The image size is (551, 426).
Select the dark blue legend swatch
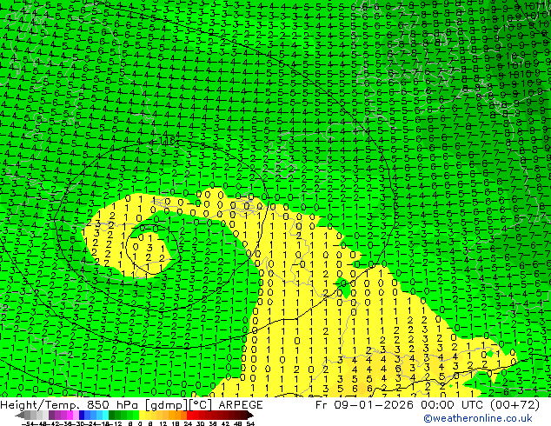82,416
